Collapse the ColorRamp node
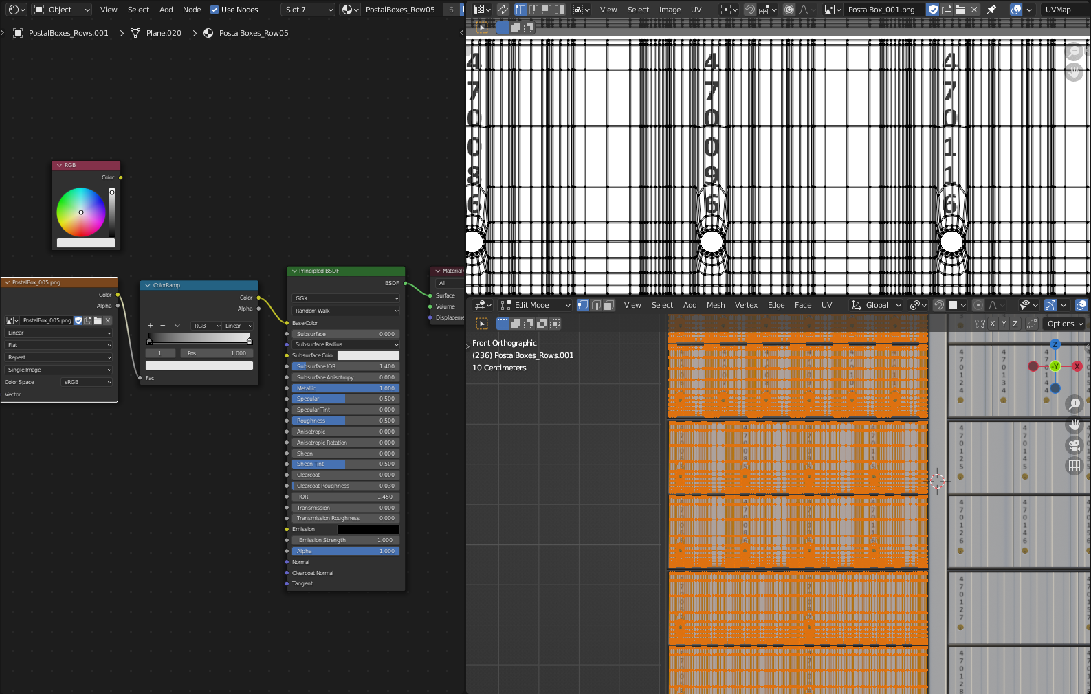This screenshot has height=694, width=1091. (x=148, y=285)
